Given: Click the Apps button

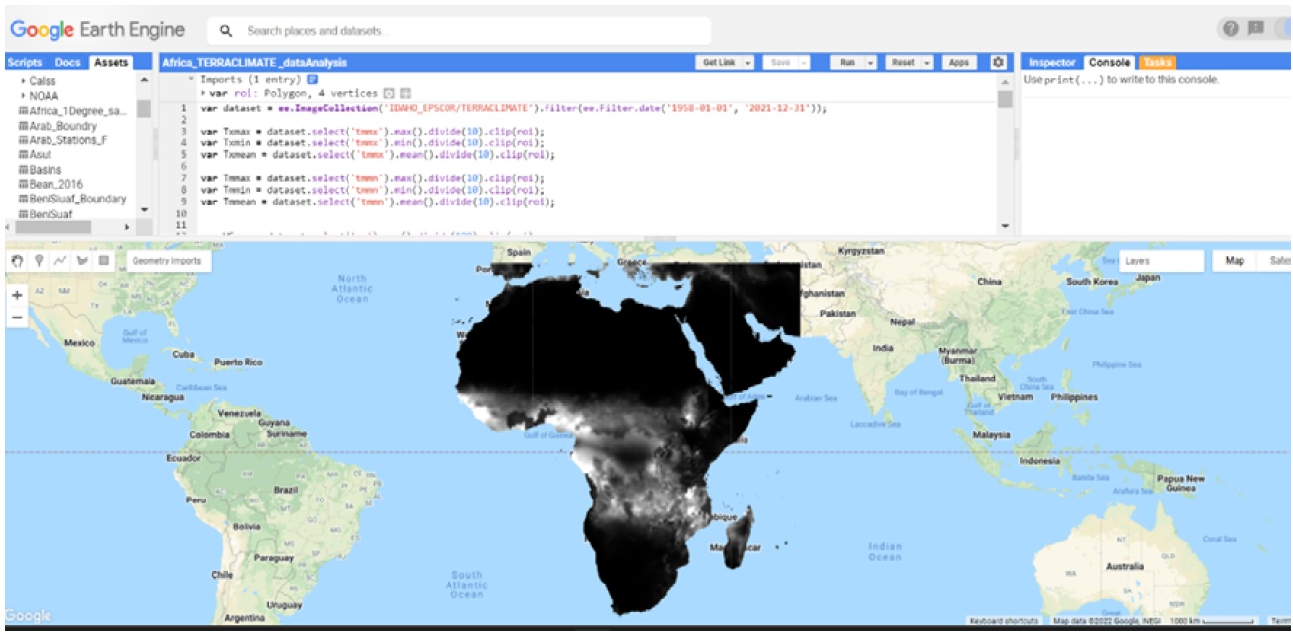Looking at the screenshot, I should click(x=958, y=62).
